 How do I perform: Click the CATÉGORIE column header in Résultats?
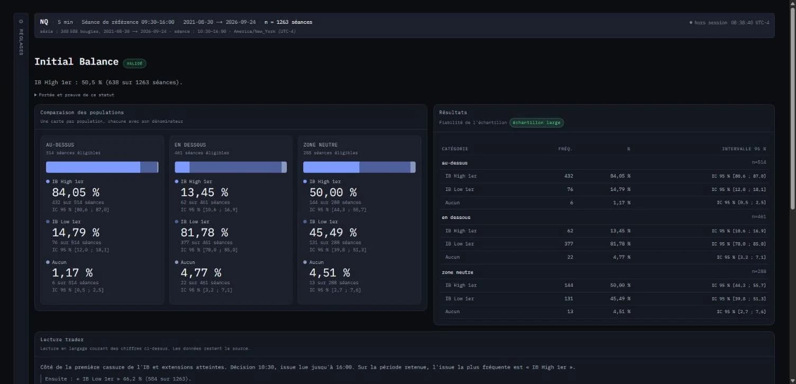pos(455,149)
